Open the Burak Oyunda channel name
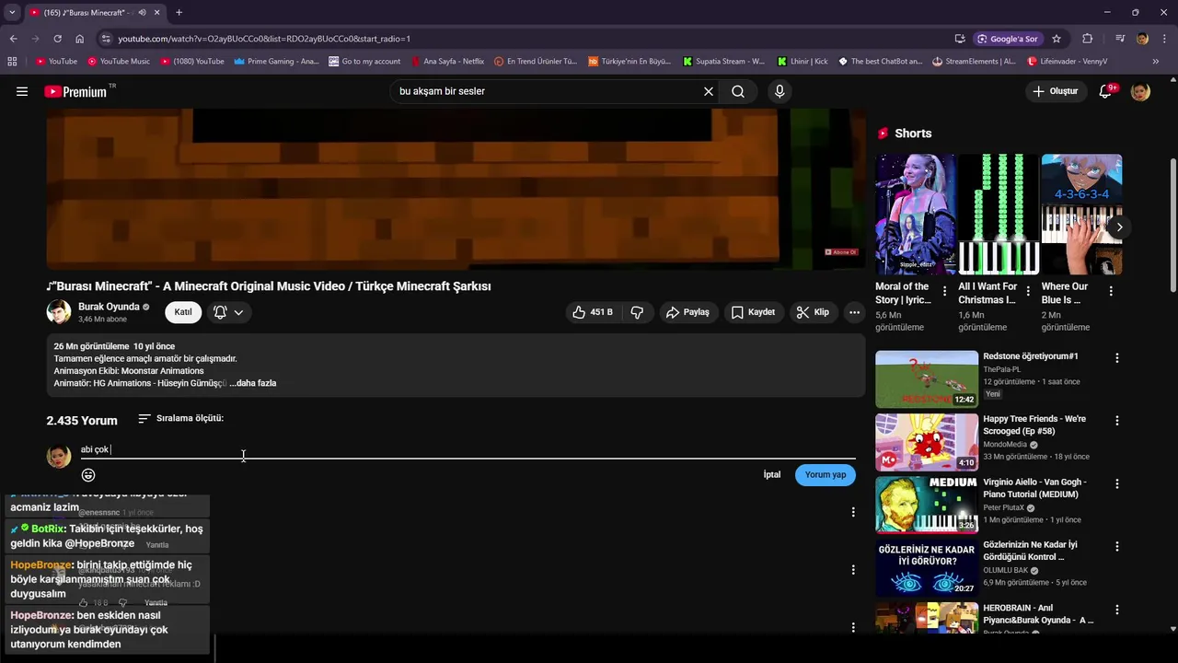The height and width of the screenshot is (663, 1178). click(x=109, y=307)
